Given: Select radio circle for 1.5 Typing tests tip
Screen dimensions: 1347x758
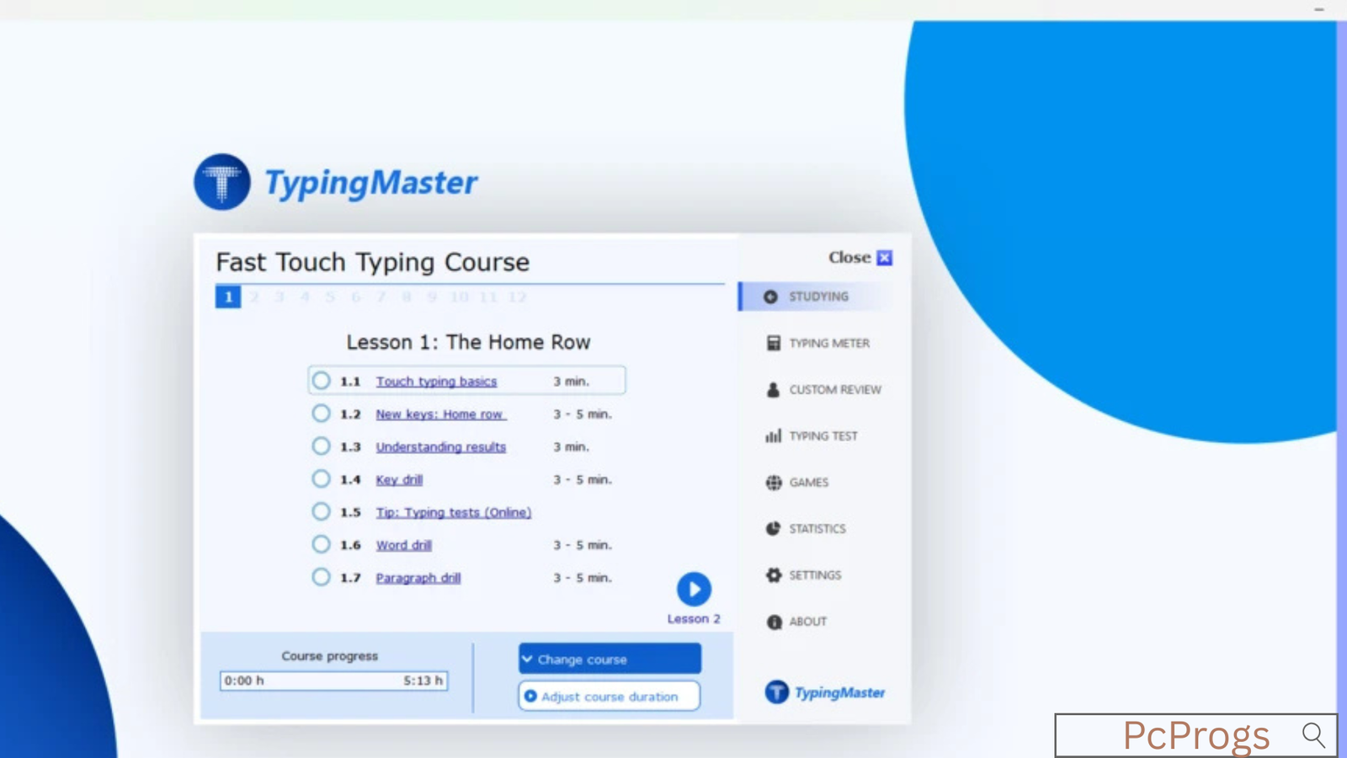Looking at the screenshot, I should [x=321, y=511].
